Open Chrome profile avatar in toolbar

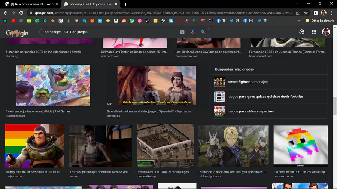pos(324,13)
